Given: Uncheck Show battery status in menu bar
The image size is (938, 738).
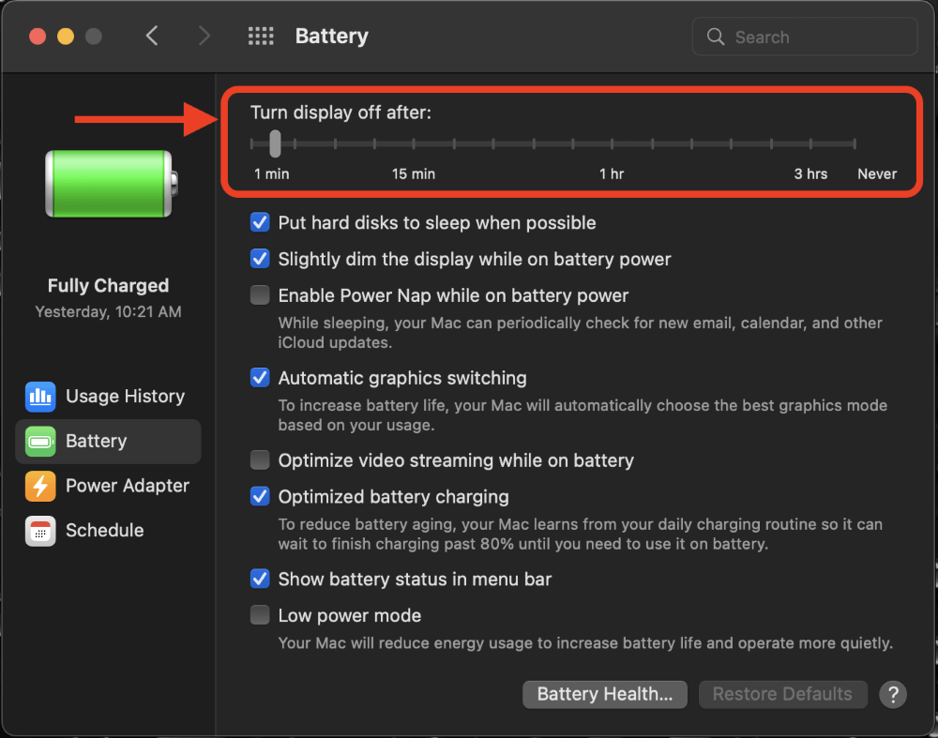Looking at the screenshot, I should (260, 579).
